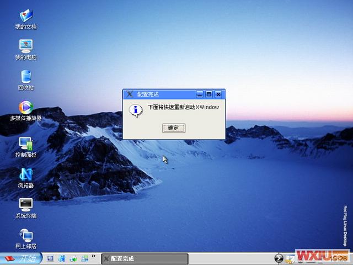
Task: Open the 系统终端 terminal desktop icon
Action: tap(25, 205)
